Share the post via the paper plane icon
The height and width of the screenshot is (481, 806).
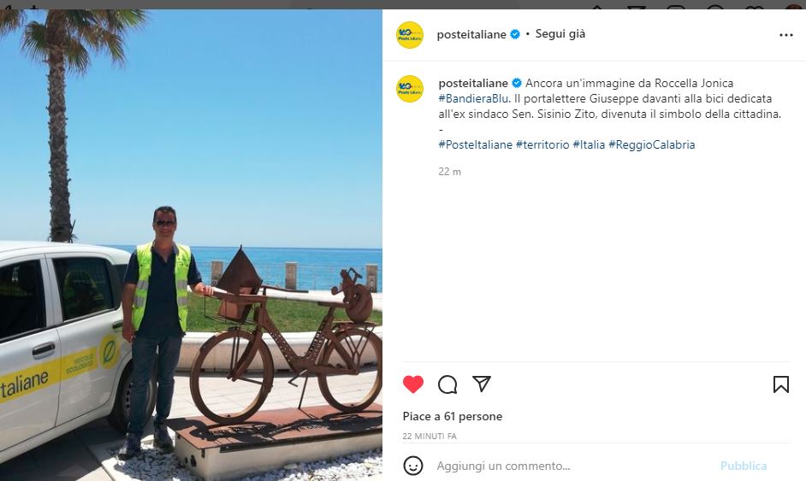[x=482, y=384]
